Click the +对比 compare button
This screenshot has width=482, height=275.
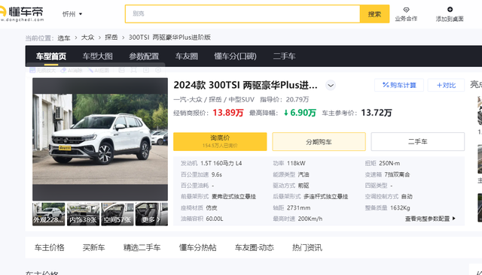446,85
